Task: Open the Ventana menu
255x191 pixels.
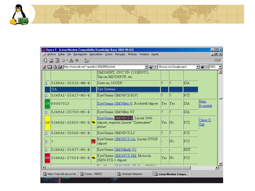Action: (x=144, y=54)
